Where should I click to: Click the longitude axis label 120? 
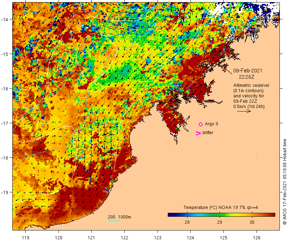(x=59, y=238)
